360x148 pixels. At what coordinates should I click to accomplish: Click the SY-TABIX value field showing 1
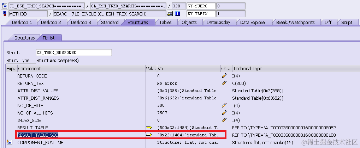(x=231, y=14)
